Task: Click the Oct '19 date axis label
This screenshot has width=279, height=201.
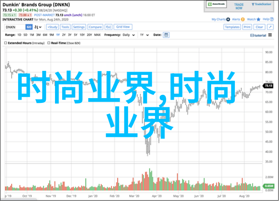Action: pos(27,196)
